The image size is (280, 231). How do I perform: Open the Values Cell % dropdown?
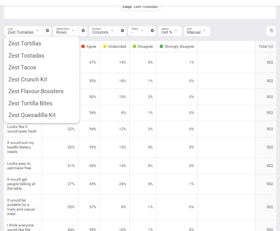tap(170, 31)
